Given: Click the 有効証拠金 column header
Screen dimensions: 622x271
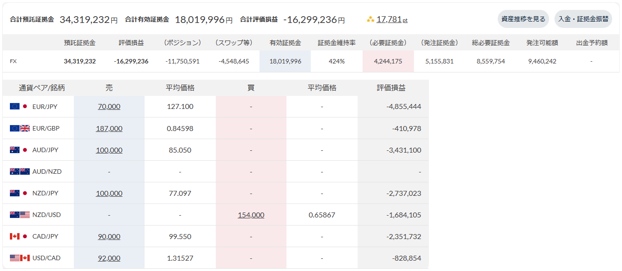Looking at the screenshot, I should [x=286, y=43].
